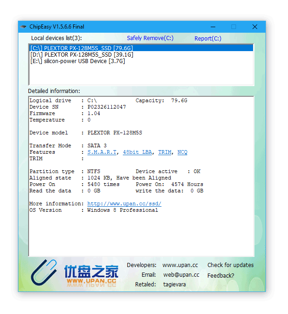Image resolution: width=288 pixels, height=314 pixels.
Task: Minimize the ChipEasy window
Action: (213, 27)
